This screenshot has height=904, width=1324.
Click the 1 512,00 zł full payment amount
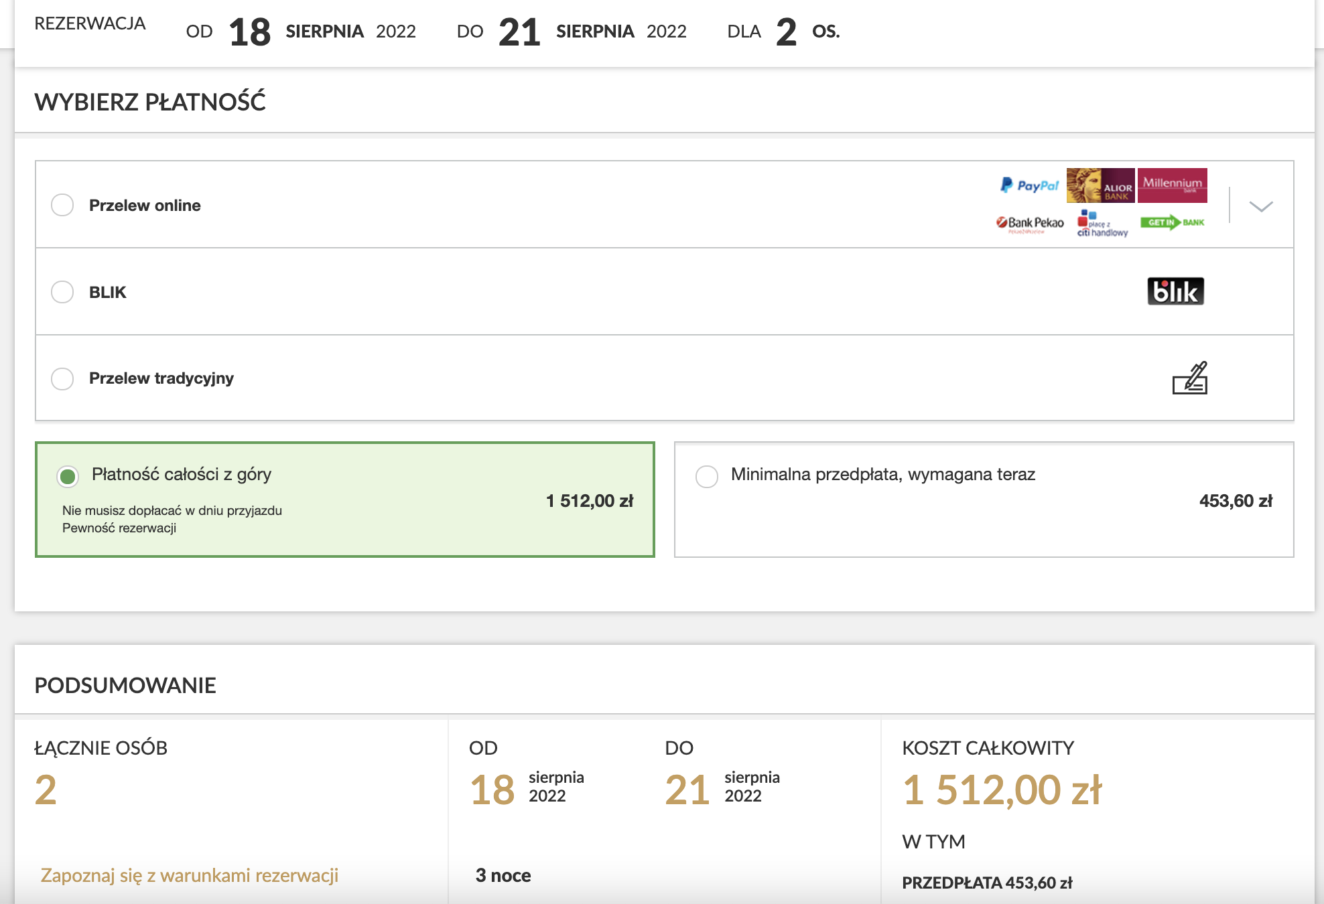point(589,501)
